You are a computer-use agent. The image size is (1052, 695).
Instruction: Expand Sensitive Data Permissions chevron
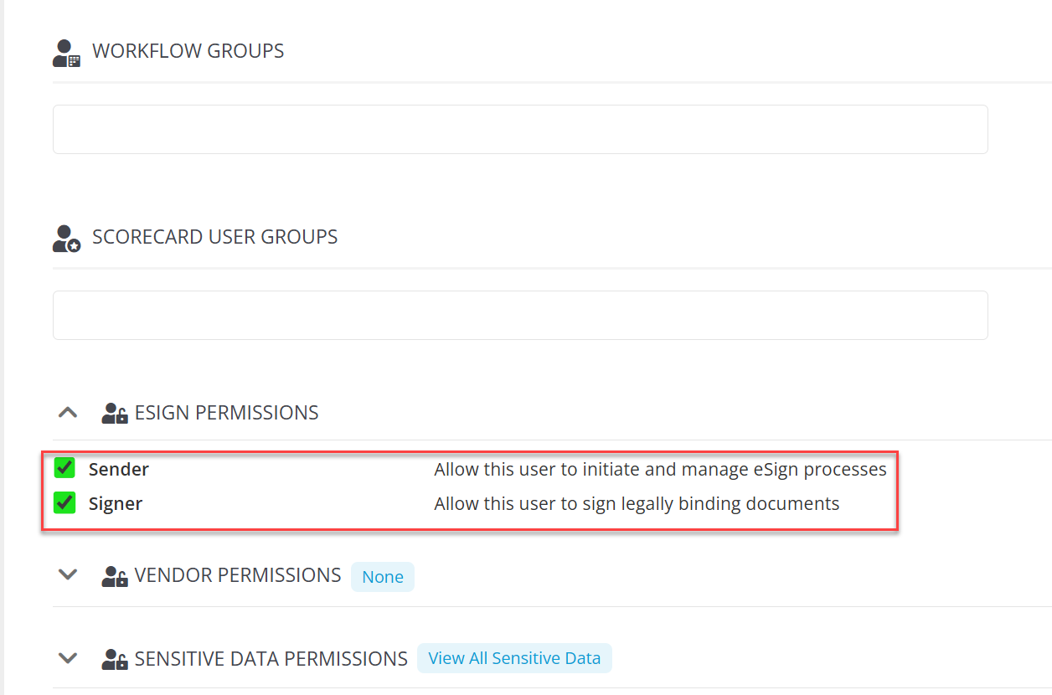(68, 658)
